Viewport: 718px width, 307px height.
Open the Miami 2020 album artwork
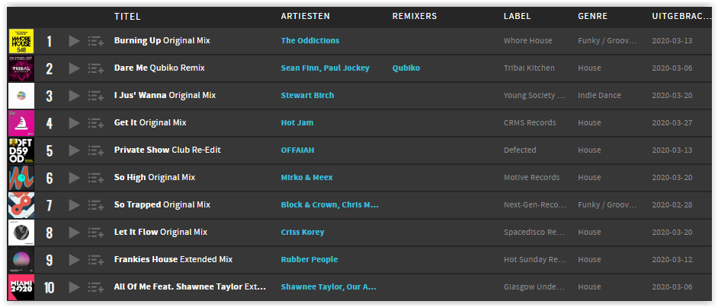(21, 287)
